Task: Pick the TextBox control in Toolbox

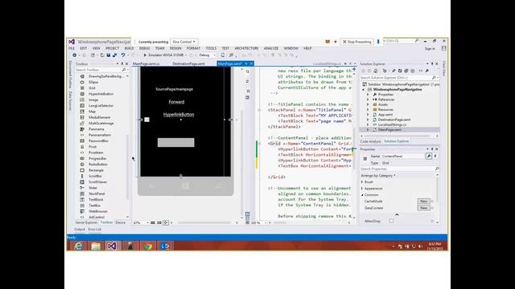Action: click(95, 206)
